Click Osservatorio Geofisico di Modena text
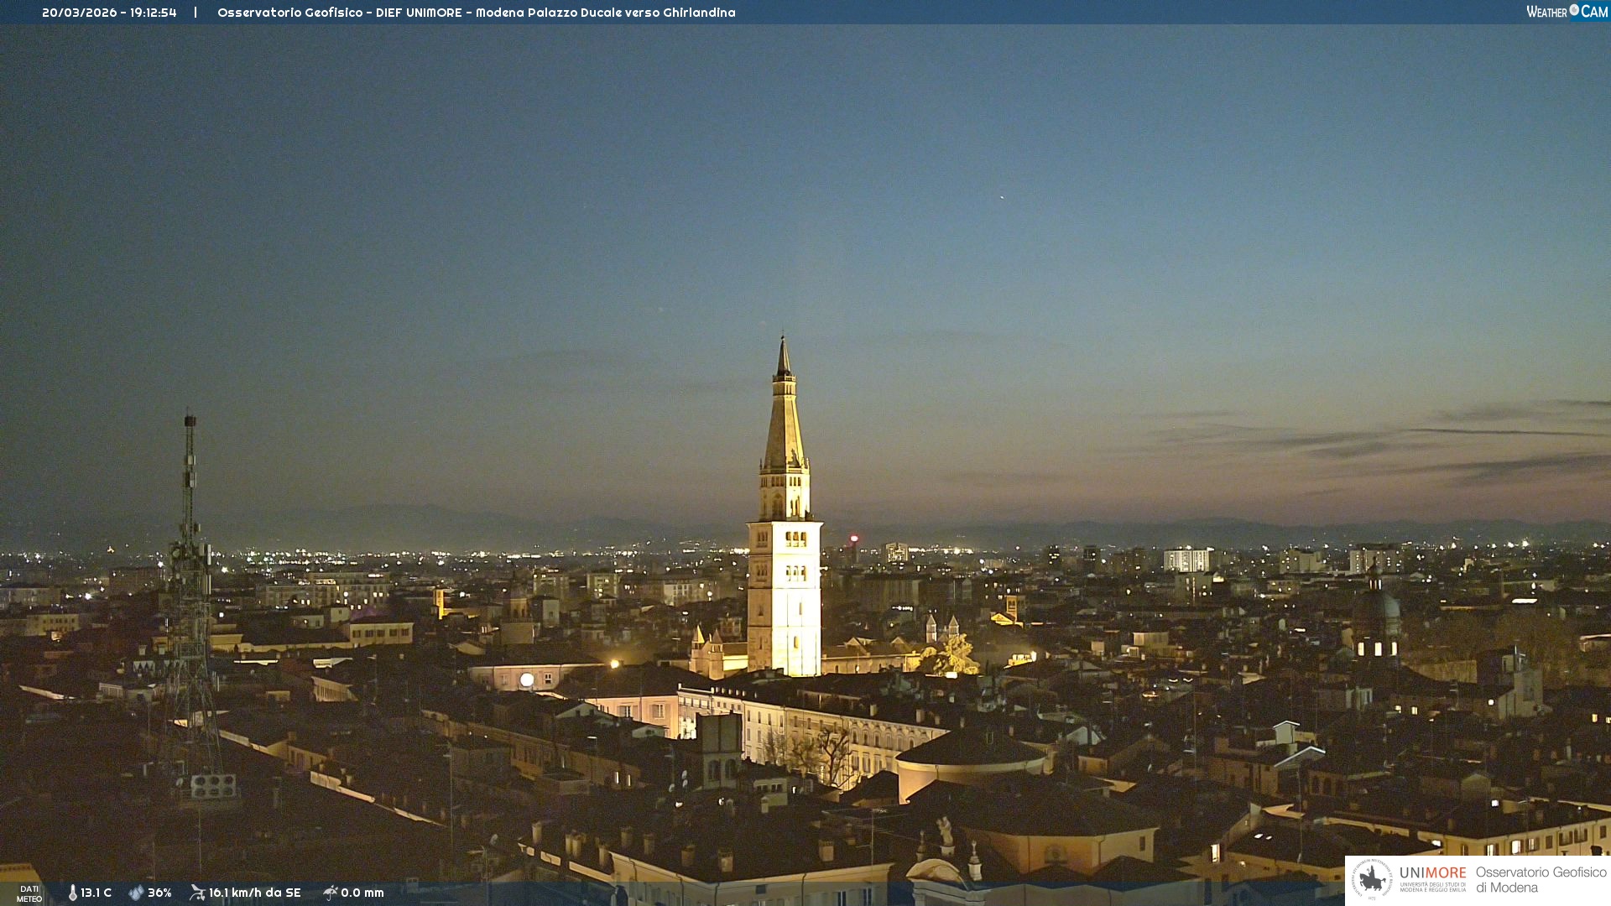1611x906 pixels. click(1541, 879)
